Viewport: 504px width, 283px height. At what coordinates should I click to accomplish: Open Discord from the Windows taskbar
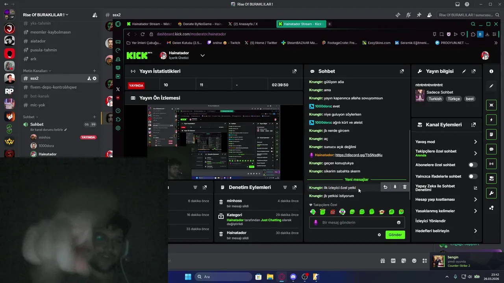click(x=293, y=277)
